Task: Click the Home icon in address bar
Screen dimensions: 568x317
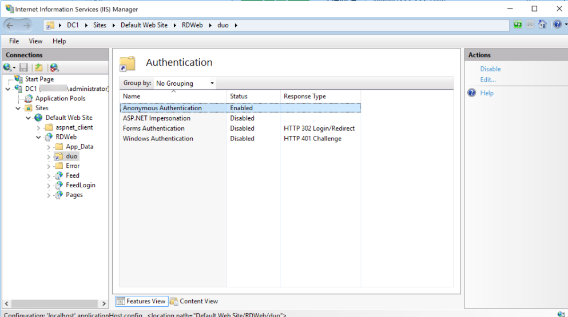Action: click(542, 25)
